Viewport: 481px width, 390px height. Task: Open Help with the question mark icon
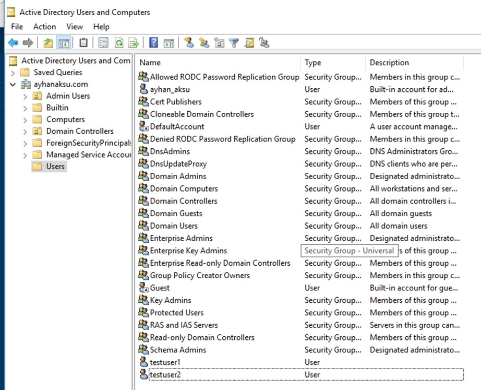tap(153, 43)
